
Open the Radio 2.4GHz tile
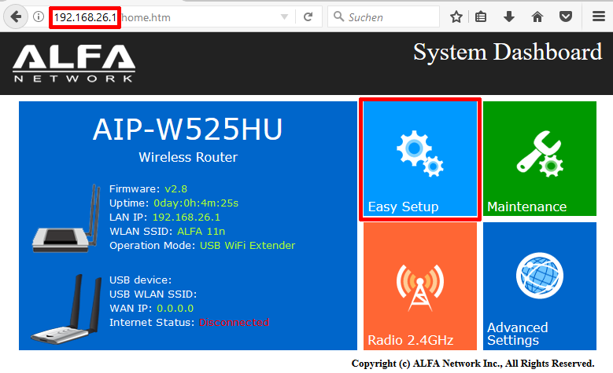tap(420, 286)
